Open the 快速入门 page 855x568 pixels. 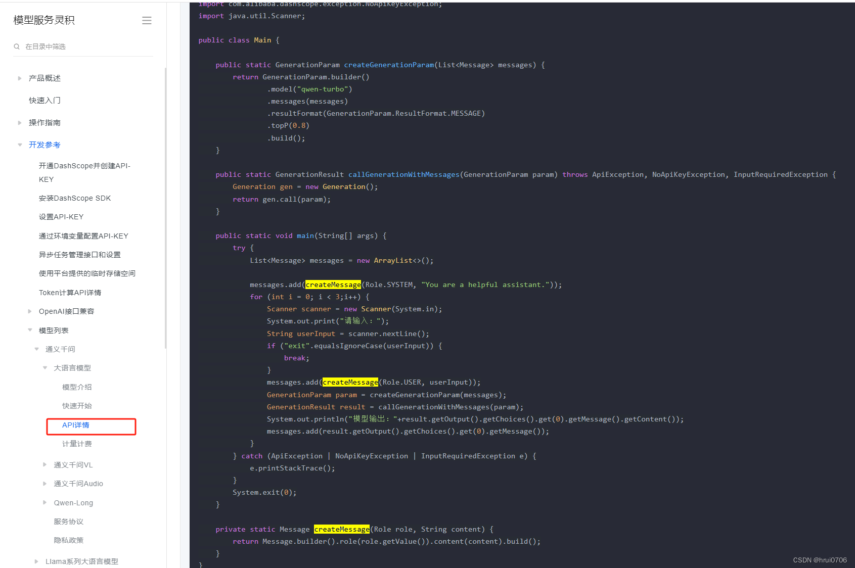pyautogui.click(x=44, y=101)
